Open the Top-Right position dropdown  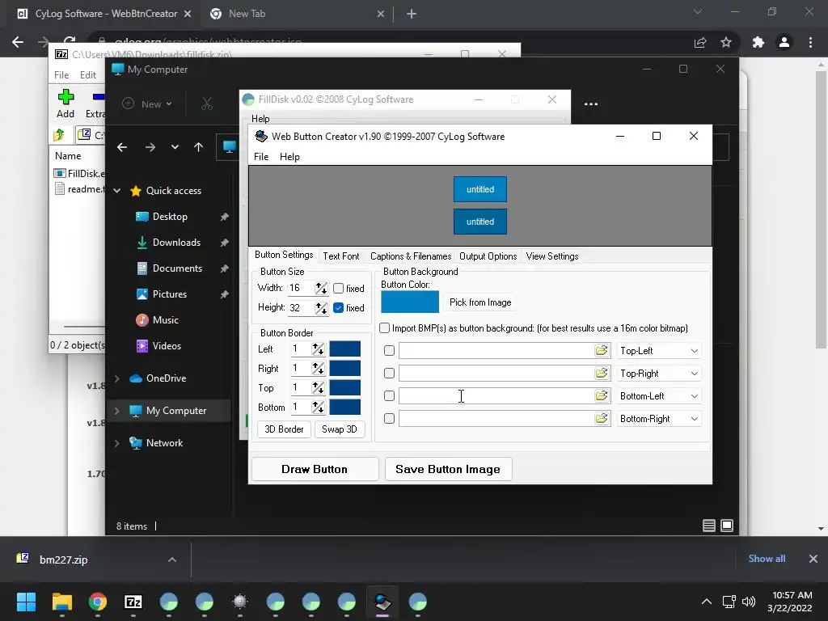(x=658, y=374)
